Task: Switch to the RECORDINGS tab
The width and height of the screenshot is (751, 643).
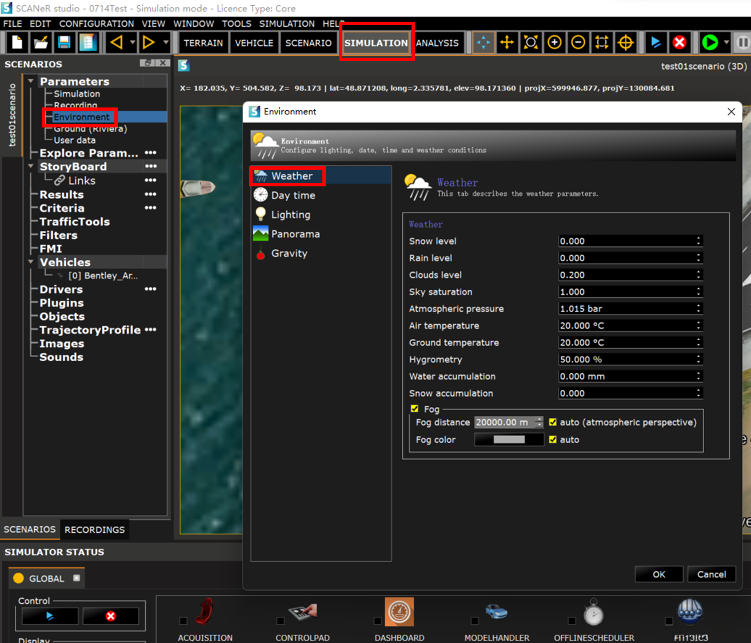Action: coord(95,530)
